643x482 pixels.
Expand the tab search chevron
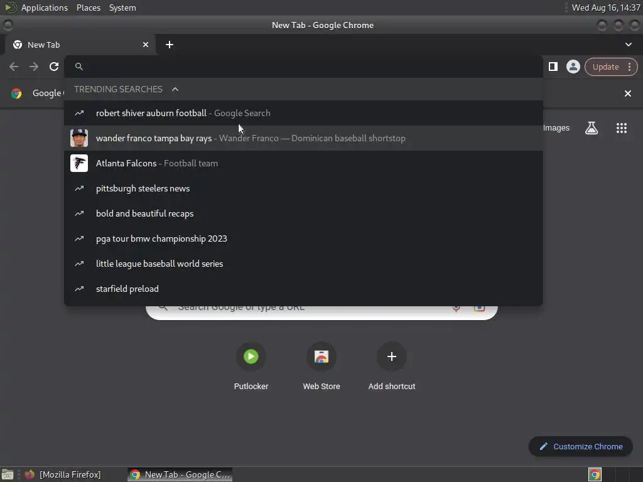(628, 45)
